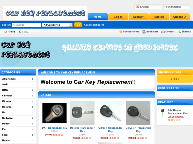Image resolution: width=193 pixels, height=144 pixels.
Task: Expand Audi category arrow
Action: pos(33,85)
